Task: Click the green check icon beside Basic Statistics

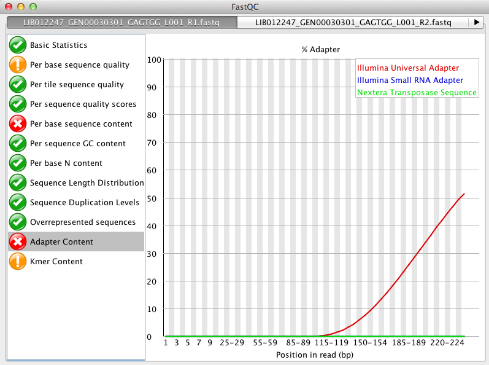Action: tap(18, 45)
